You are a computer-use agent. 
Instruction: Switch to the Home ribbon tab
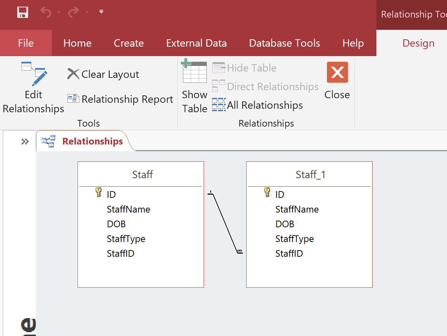pyautogui.click(x=77, y=43)
